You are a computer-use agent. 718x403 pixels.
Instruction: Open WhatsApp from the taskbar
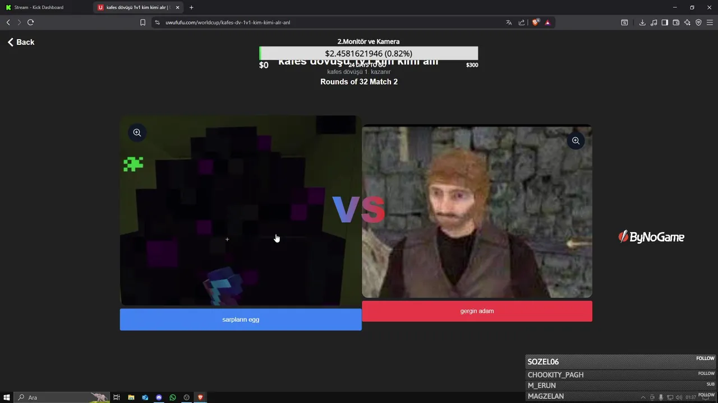click(x=173, y=397)
